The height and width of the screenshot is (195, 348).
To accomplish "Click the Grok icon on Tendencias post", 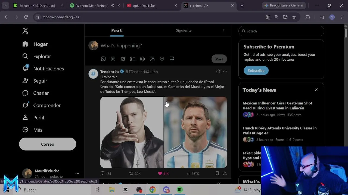I will pyautogui.click(x=218, y=71).
